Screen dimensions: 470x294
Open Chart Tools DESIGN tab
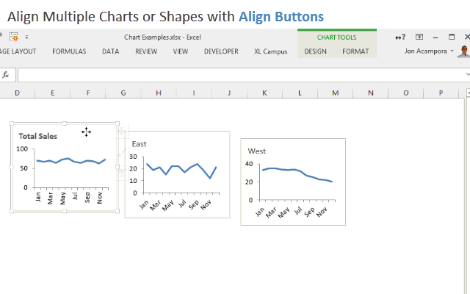(315, 51)
